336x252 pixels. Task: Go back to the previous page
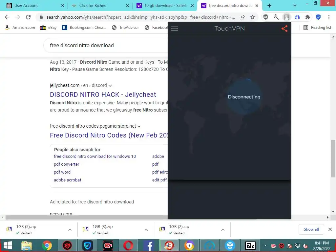pos(7,17)
